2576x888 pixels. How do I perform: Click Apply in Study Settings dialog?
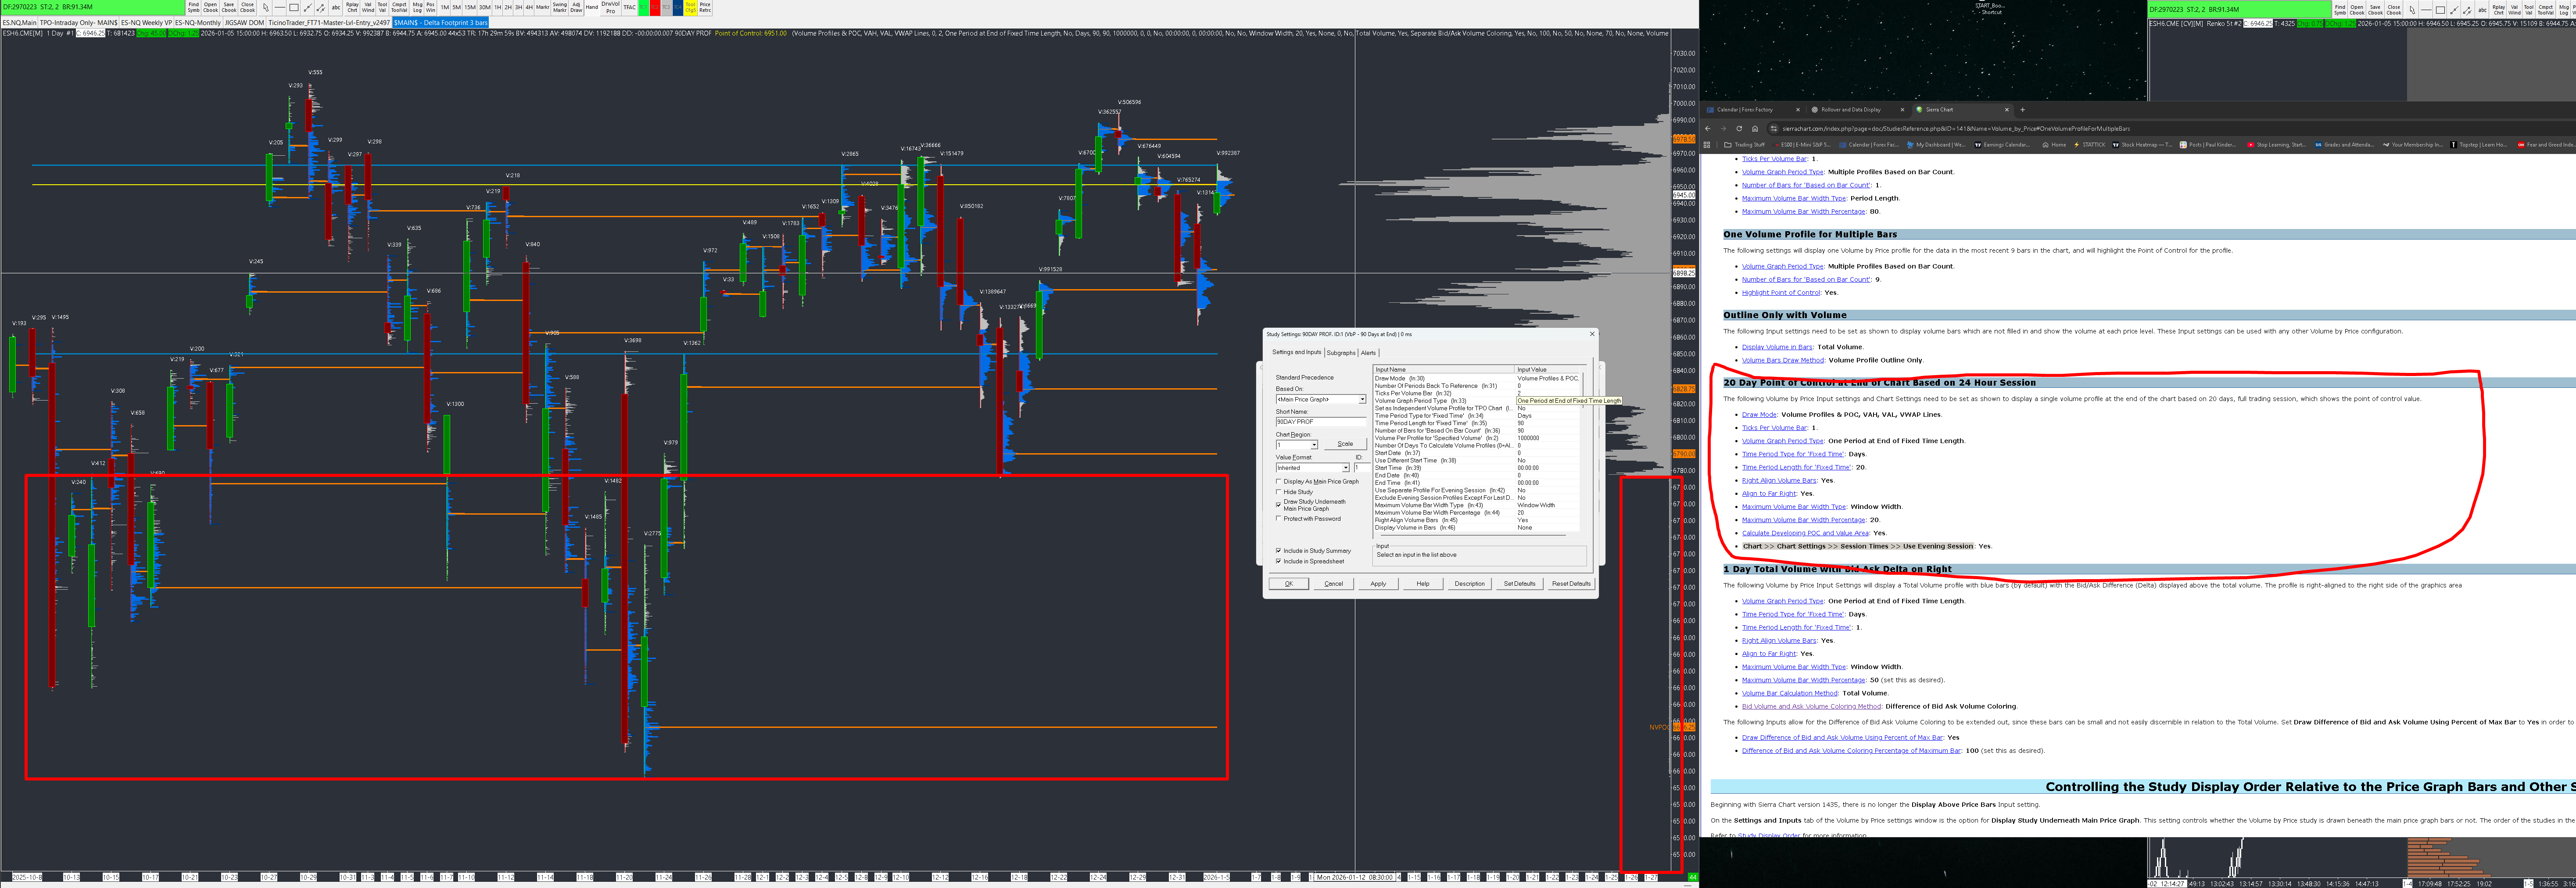[1378, 584]
